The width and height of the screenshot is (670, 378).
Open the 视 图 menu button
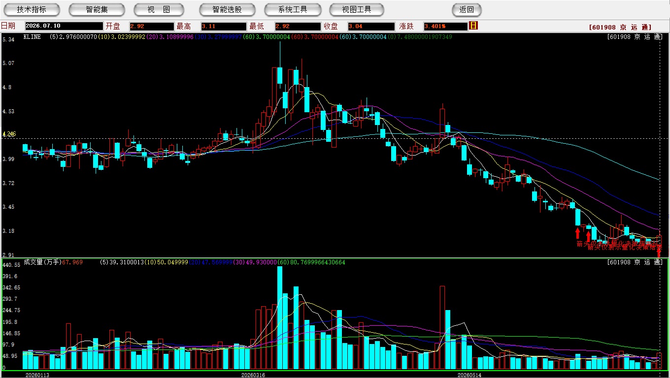click(x=159, y=9)
